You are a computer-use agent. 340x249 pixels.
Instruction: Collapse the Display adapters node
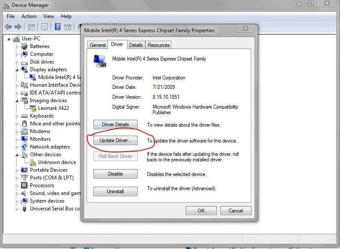point(17,70)
